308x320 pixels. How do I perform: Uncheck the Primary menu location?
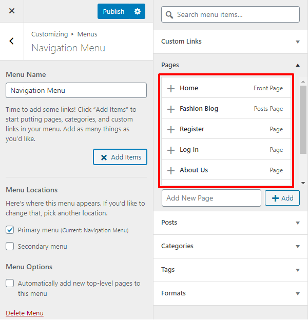(10, 230)
